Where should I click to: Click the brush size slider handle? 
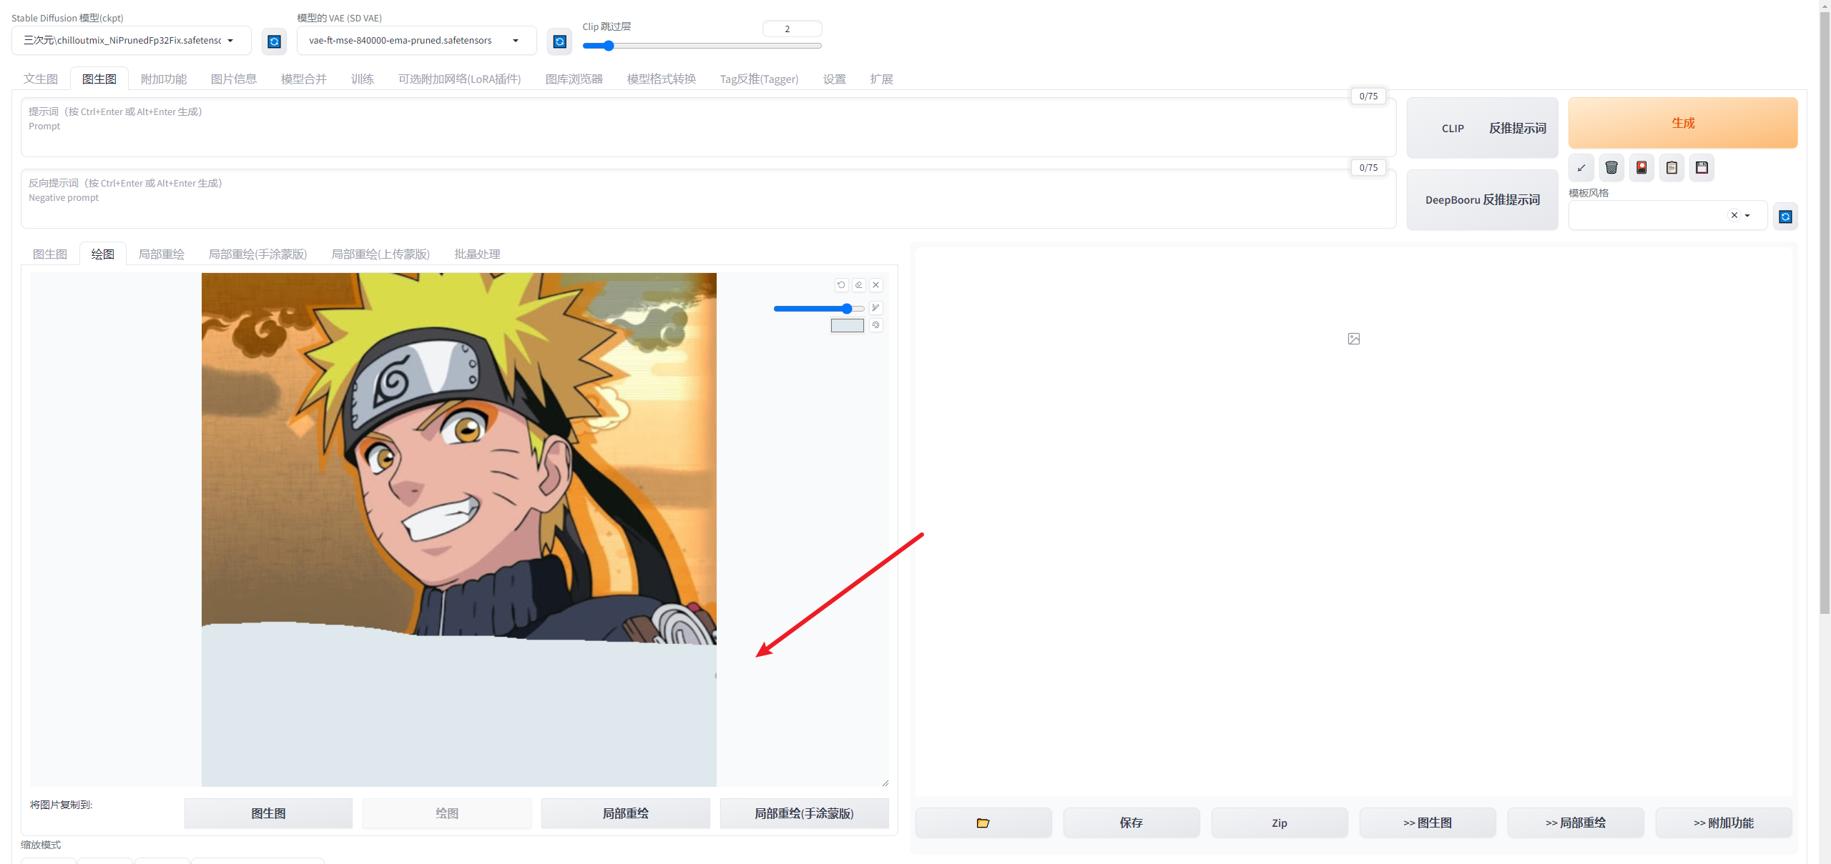847,309
